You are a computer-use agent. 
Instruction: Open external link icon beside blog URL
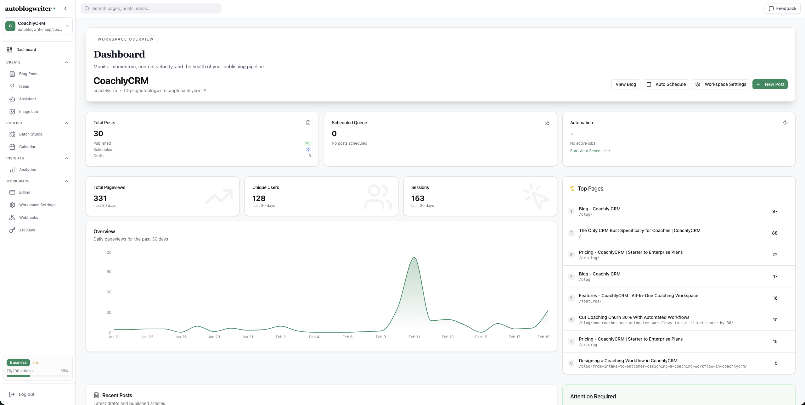pos(205,91)
